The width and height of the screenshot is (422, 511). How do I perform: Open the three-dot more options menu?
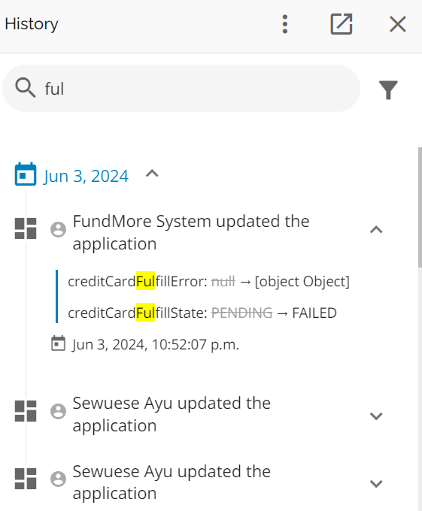[284, 24]
